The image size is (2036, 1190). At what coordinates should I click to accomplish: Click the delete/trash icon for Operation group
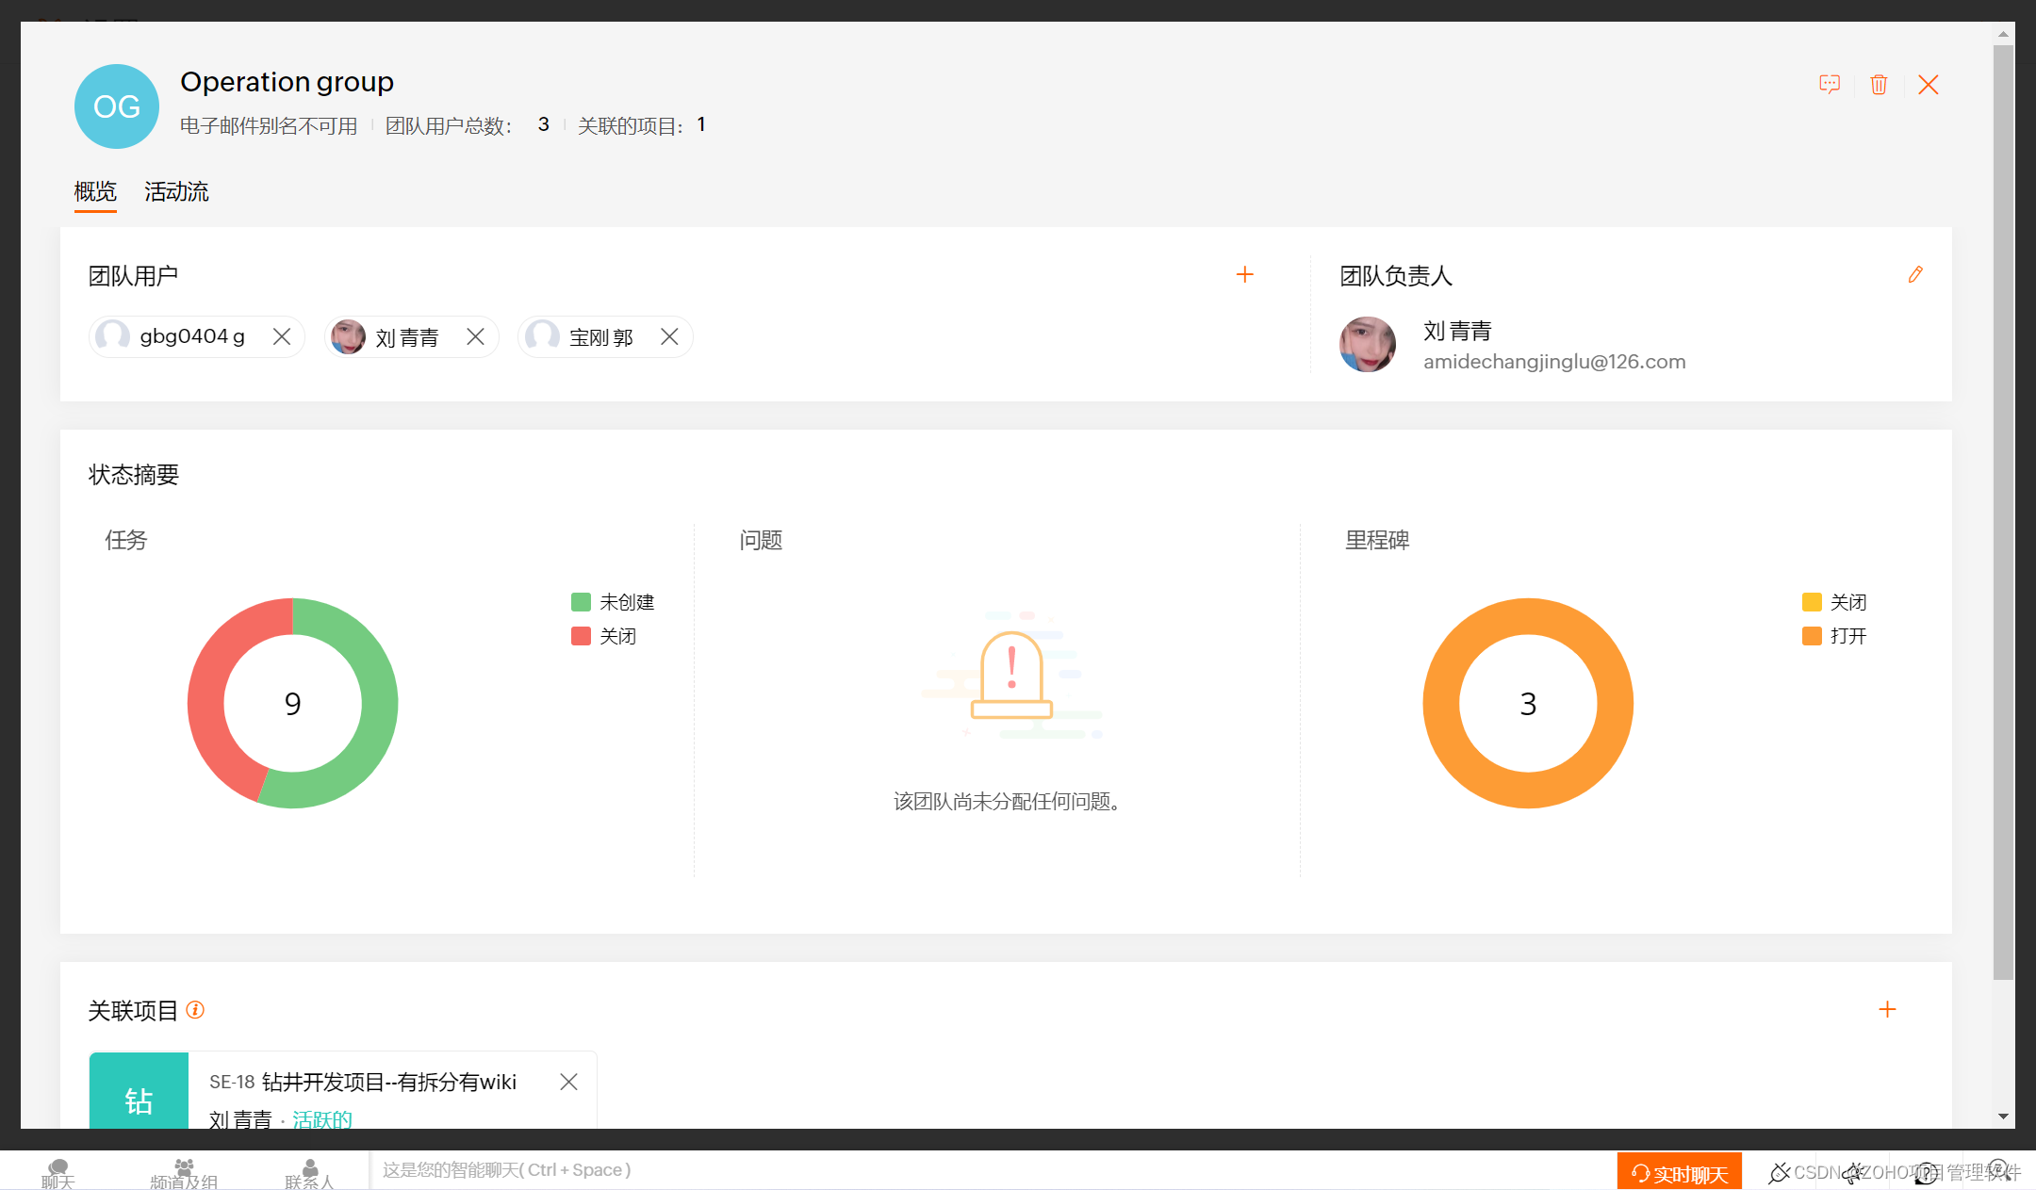[1879, 82]
